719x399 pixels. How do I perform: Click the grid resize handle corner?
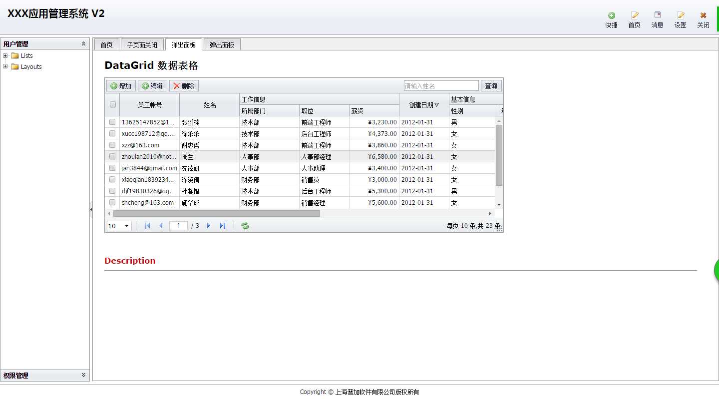pyautogui.click(x=499, y=229)
